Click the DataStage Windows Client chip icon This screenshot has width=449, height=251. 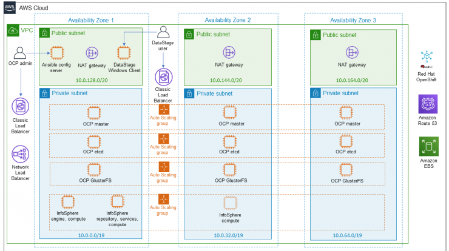tap(124, 53)
